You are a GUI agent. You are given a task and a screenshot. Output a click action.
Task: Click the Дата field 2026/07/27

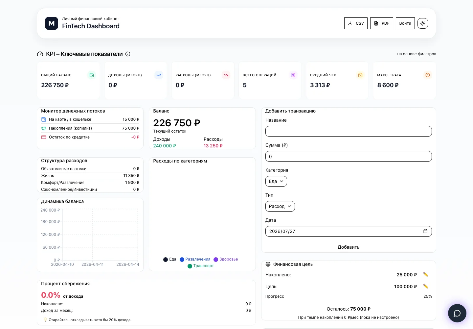[x=349, y=231]
